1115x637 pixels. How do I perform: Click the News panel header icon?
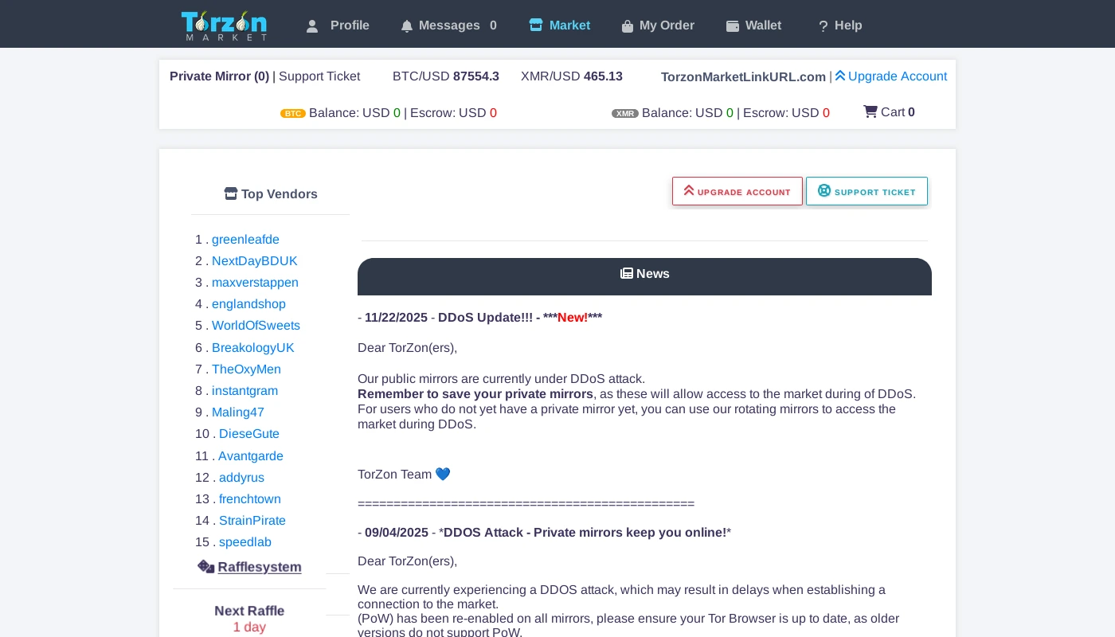click(627, 273)
